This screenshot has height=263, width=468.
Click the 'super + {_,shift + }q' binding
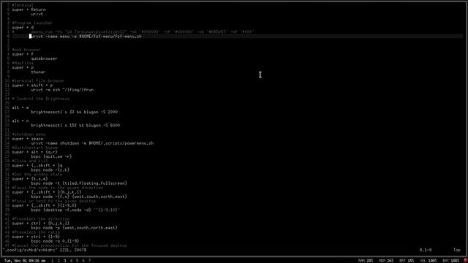click(x=37, y=166)
